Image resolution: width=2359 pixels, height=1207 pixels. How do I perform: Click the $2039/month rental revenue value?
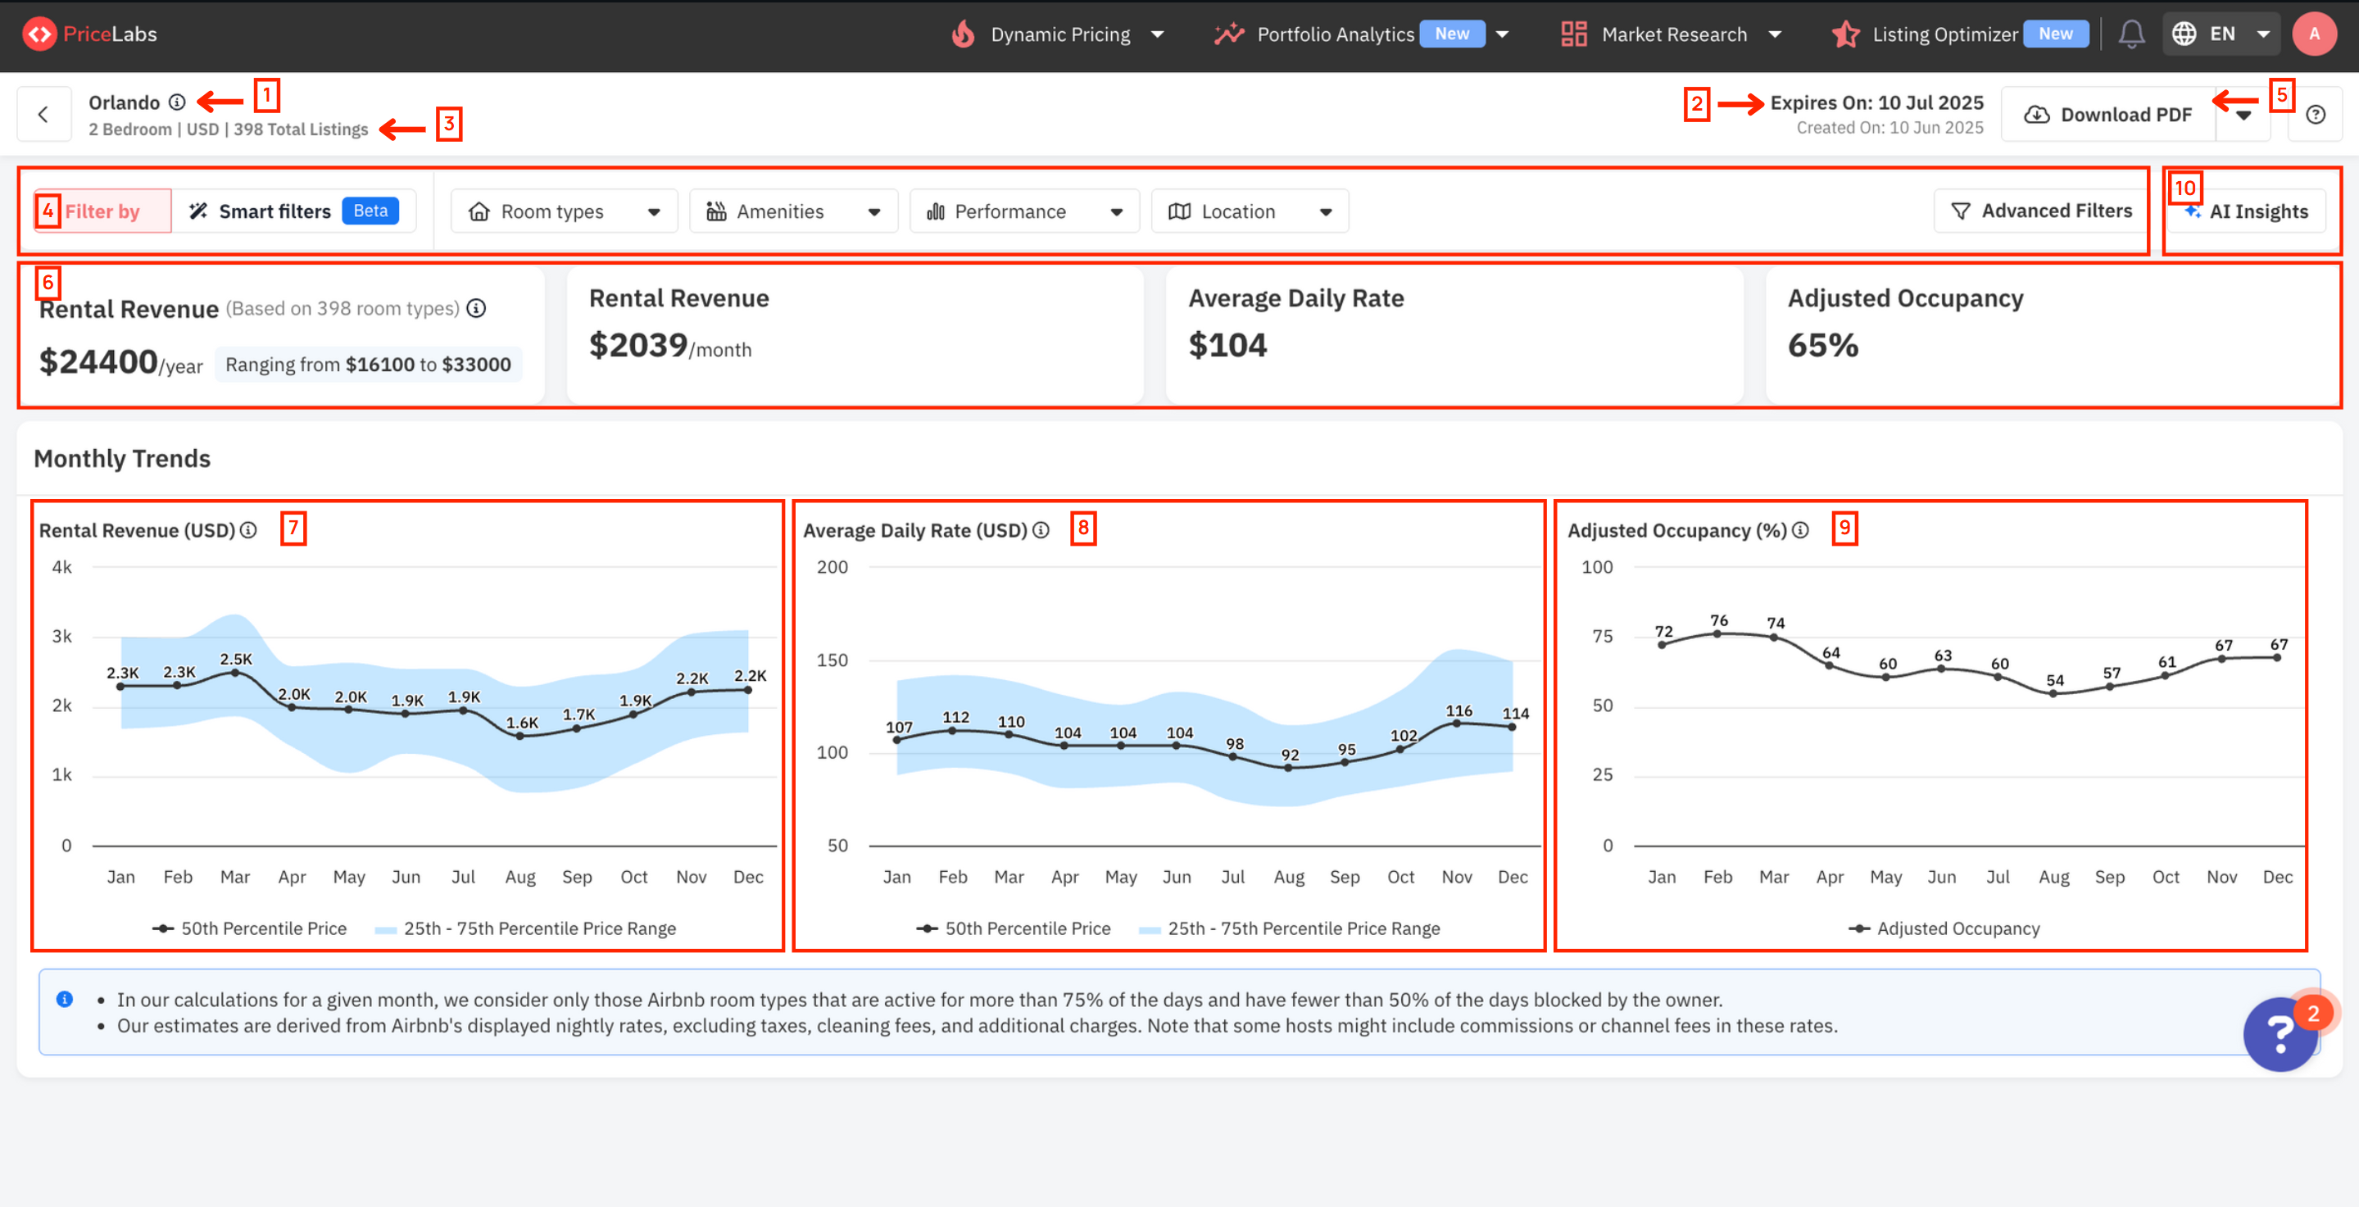point(670,345)
